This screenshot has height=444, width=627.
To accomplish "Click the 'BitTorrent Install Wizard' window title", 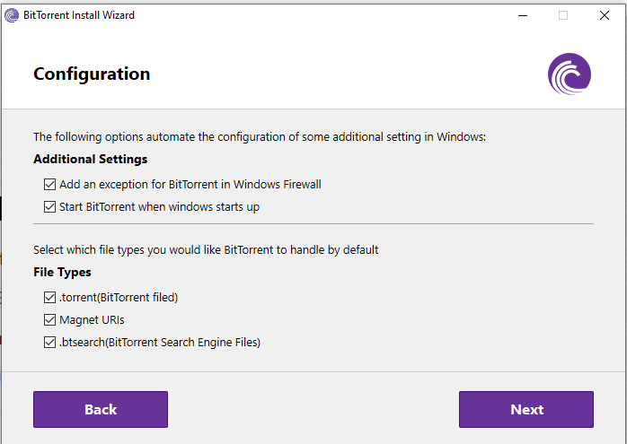I will 79,15.
